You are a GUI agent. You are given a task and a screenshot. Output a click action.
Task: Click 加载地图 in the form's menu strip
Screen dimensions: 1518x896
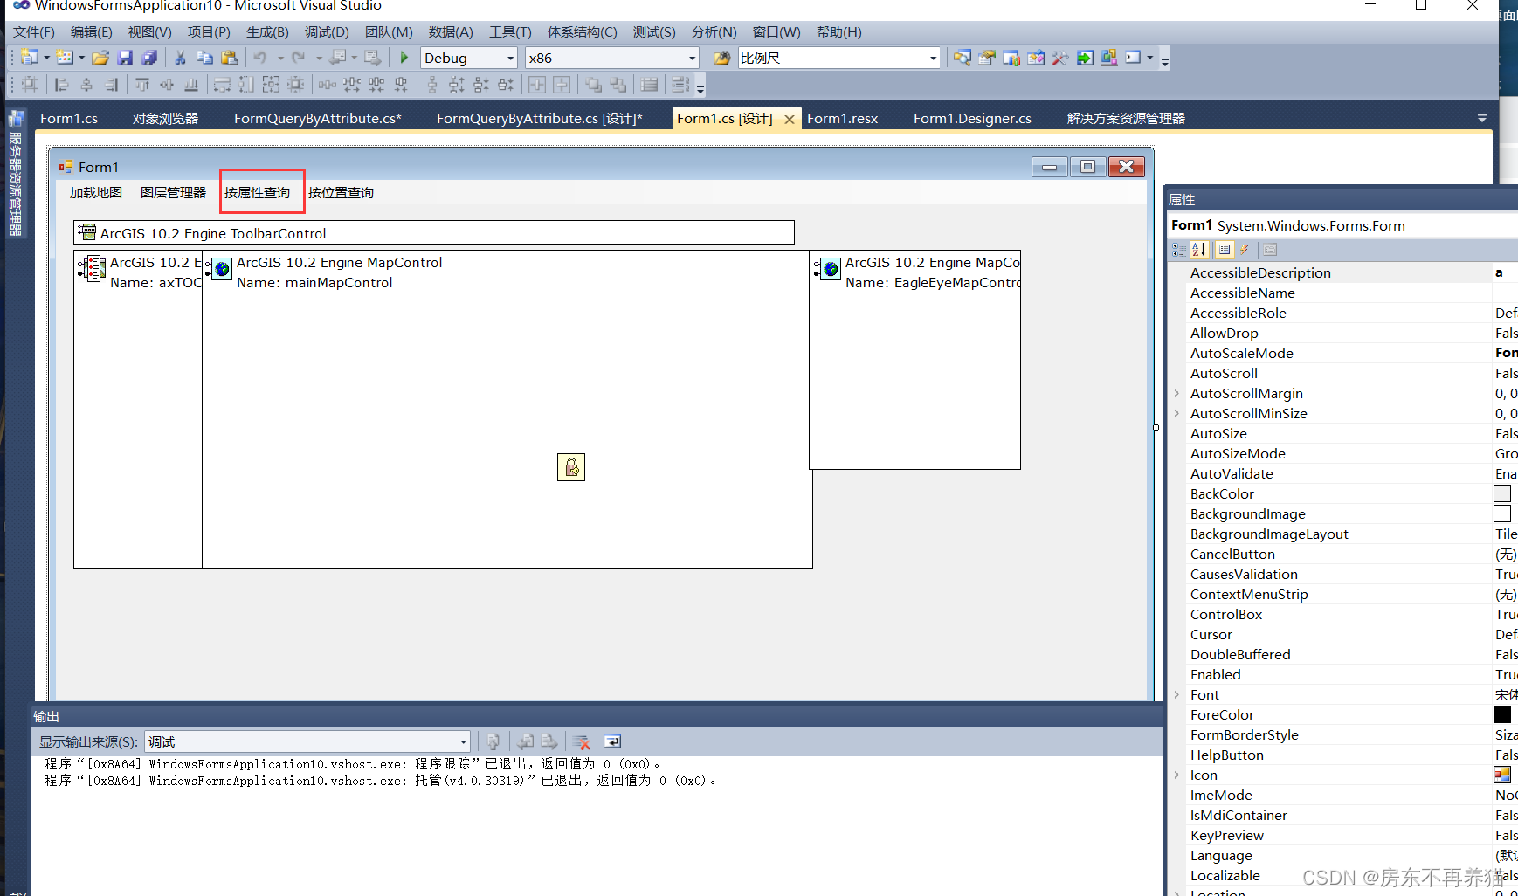[96, 192]
